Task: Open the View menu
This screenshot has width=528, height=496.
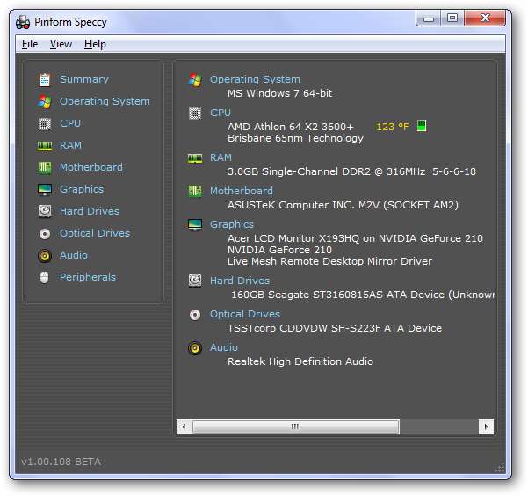Action: 61,44
